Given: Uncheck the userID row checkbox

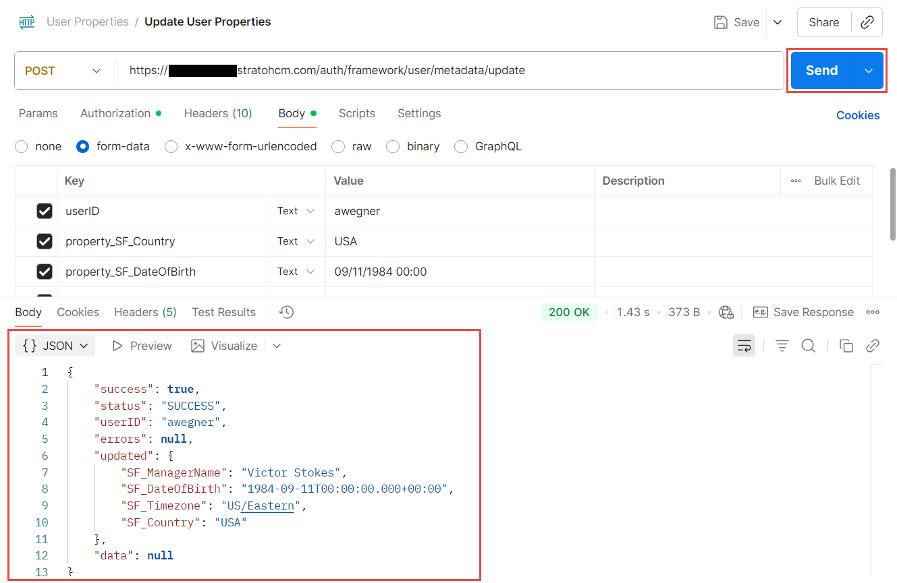Looking at the screenshot, I should 45,211.
